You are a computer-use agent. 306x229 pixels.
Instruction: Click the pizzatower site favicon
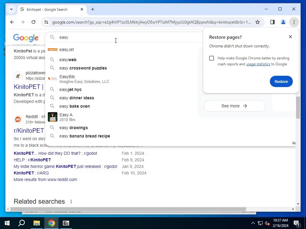18,75
